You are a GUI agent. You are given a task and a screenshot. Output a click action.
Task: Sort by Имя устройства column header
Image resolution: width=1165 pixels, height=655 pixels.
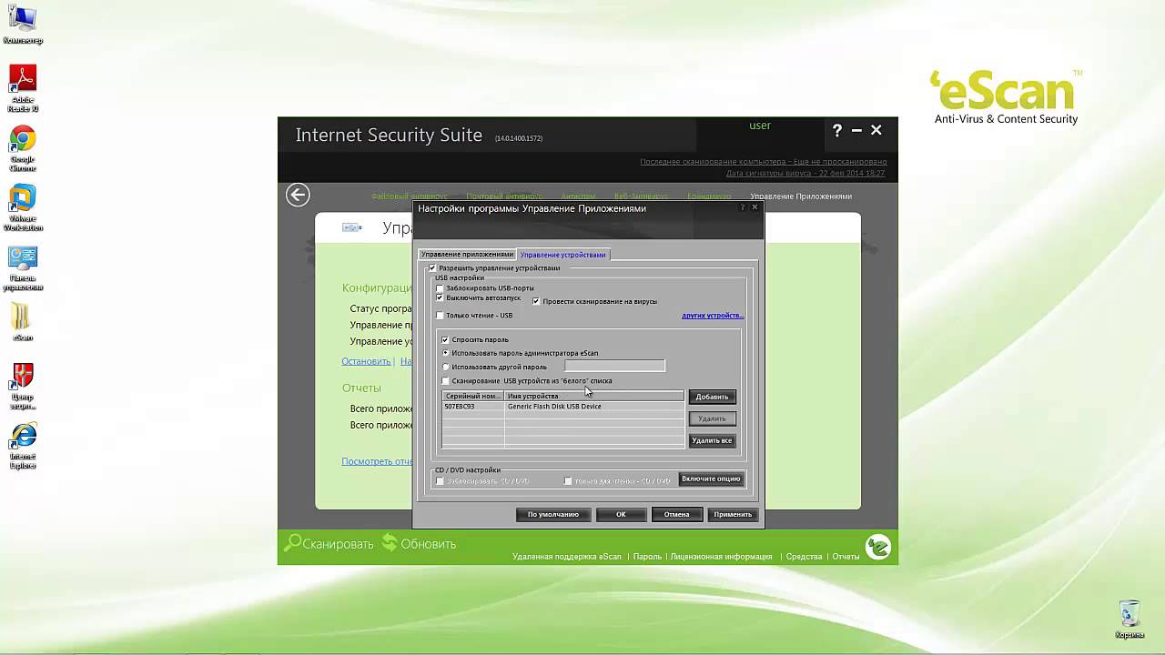coord(594,396)
